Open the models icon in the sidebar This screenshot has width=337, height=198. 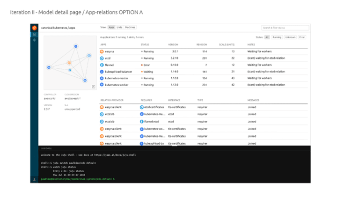(34, 34)
